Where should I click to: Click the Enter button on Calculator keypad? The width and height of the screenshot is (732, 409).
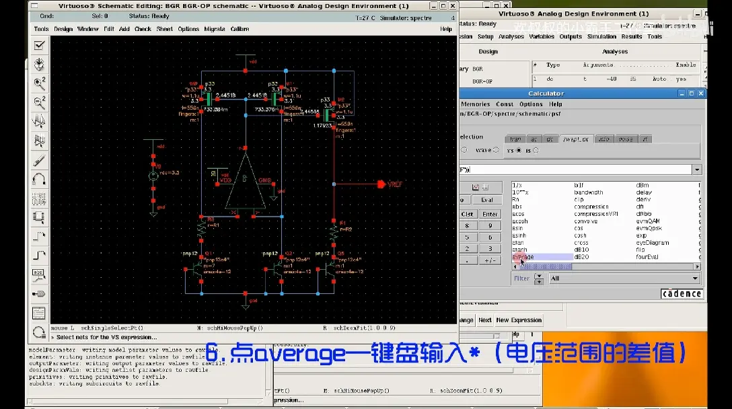(490, 215)
